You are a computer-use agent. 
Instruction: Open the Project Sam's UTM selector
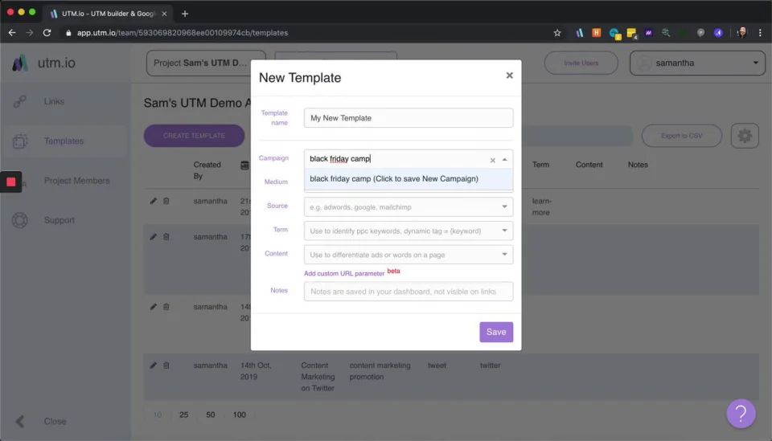point(206,63)
